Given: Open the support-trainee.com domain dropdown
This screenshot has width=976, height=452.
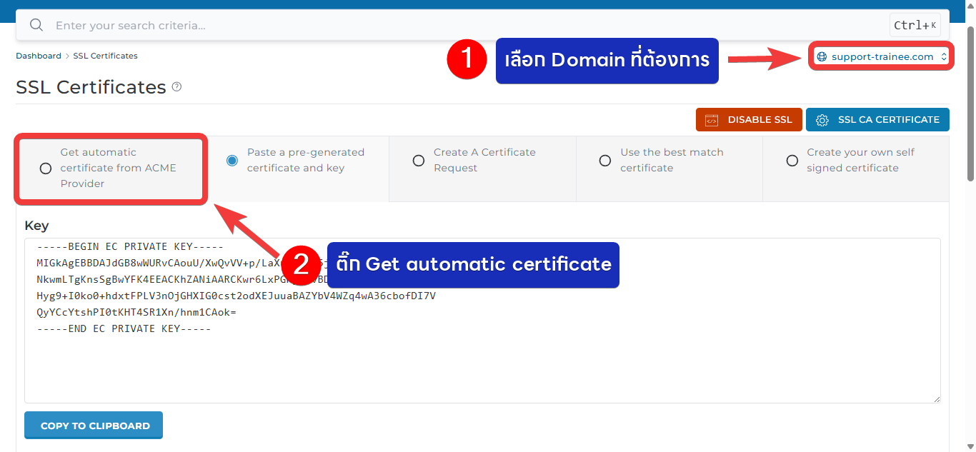Looking at the screenshot, I should (882, 57).
